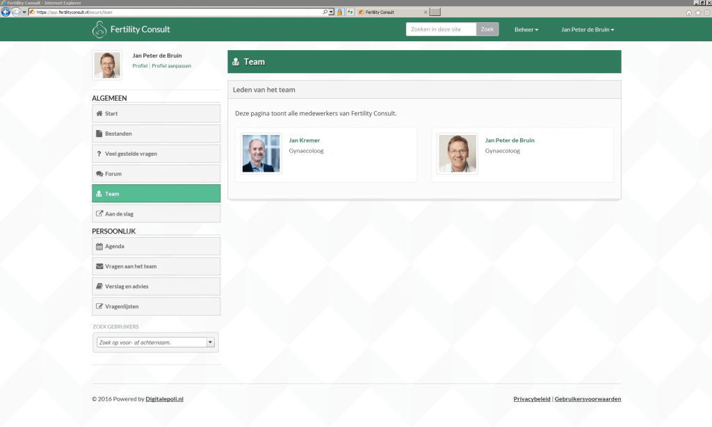Open the Bestanden menu item

tap(156, 134)
